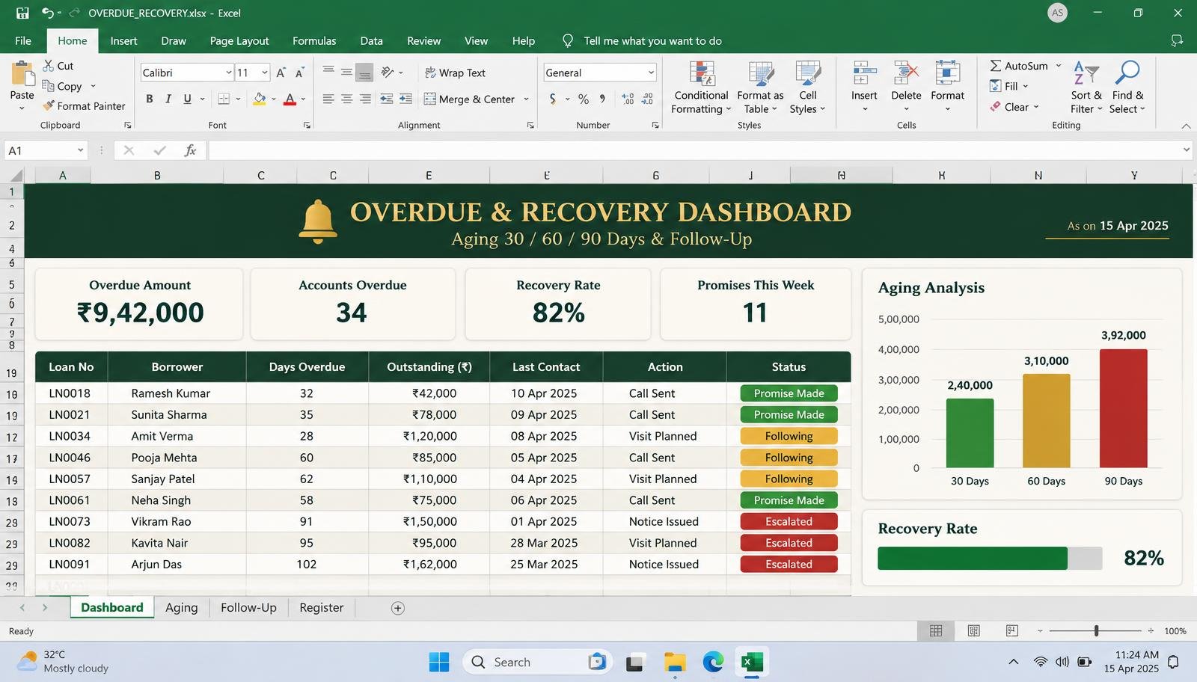Open the Calibri font name dropdown
This screenshot has width=1197, height=682.
228,73
